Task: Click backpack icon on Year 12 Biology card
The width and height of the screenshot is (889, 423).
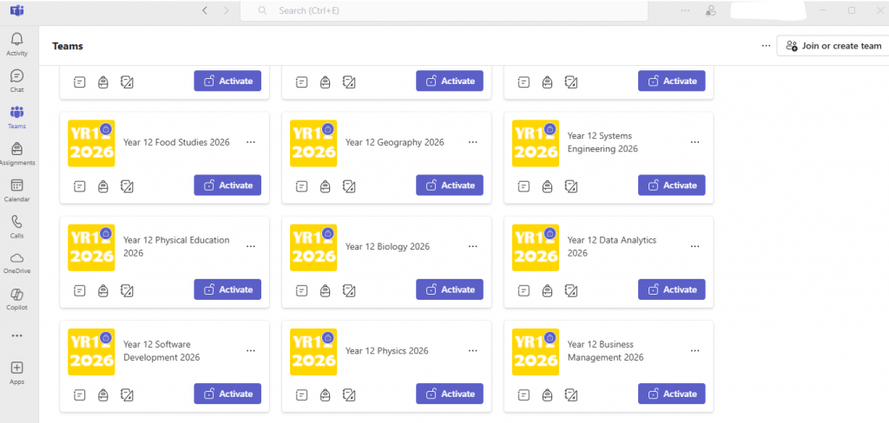Action: pyautogui.click(x=325, y=290)
